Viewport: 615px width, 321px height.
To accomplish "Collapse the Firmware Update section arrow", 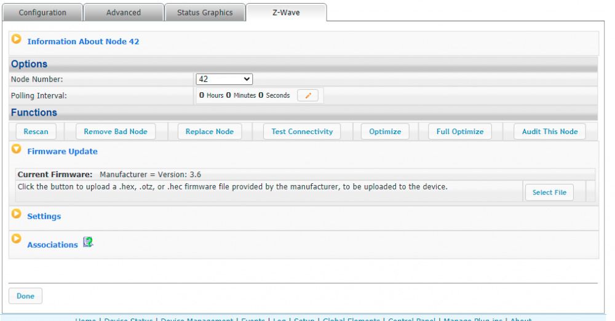I will coord(17,149).
